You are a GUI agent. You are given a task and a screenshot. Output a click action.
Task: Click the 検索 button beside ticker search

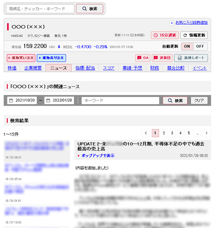90,9
